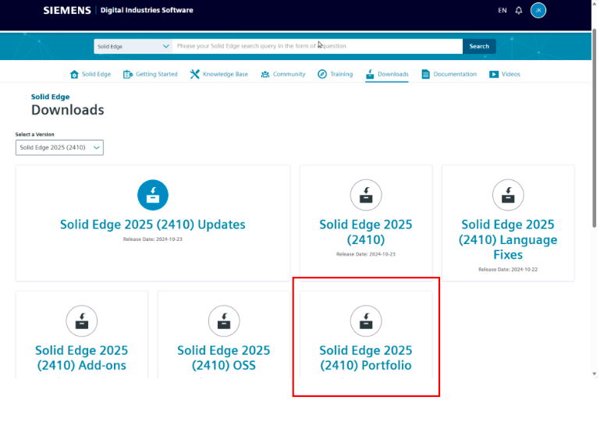Image resolution: width=600 pixels, height=425 pixels.
Task: Open the Training tab
Action: pyautogui.click(x=341, y=74)
